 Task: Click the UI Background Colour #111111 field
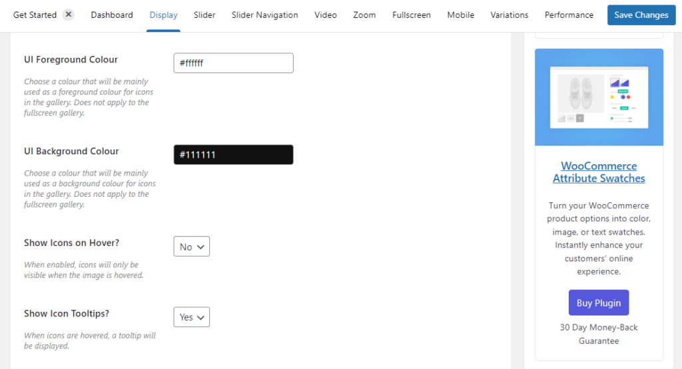point(233,155)
